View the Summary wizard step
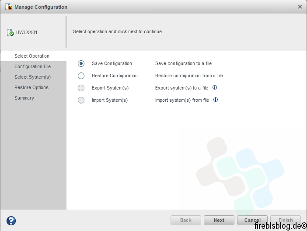 [34, 98]
